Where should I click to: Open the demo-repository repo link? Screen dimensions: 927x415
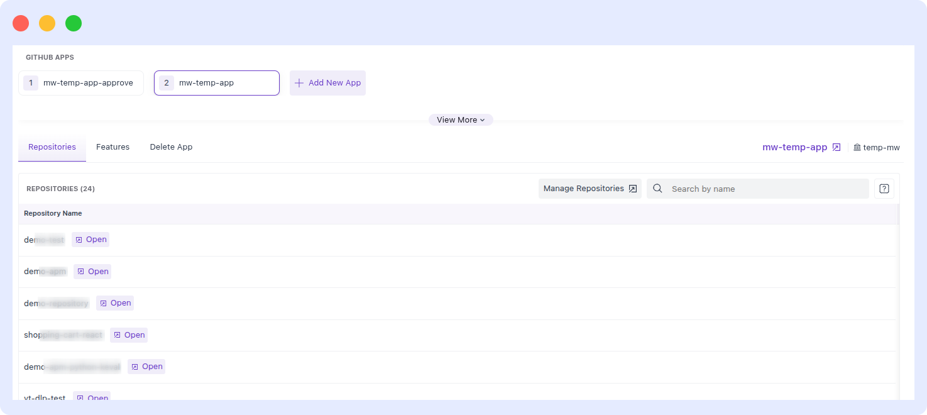(x=115, y=302)
